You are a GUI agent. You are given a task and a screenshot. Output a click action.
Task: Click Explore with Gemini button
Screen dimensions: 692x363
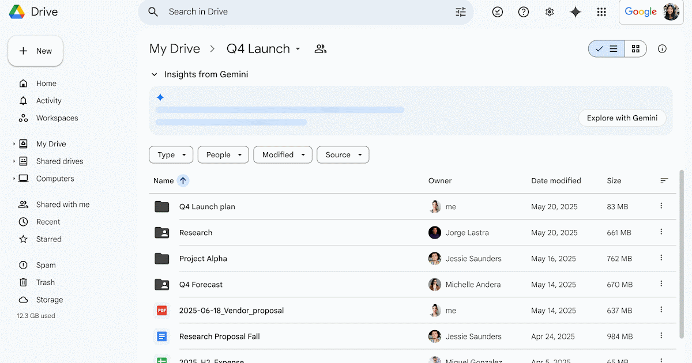622,118
